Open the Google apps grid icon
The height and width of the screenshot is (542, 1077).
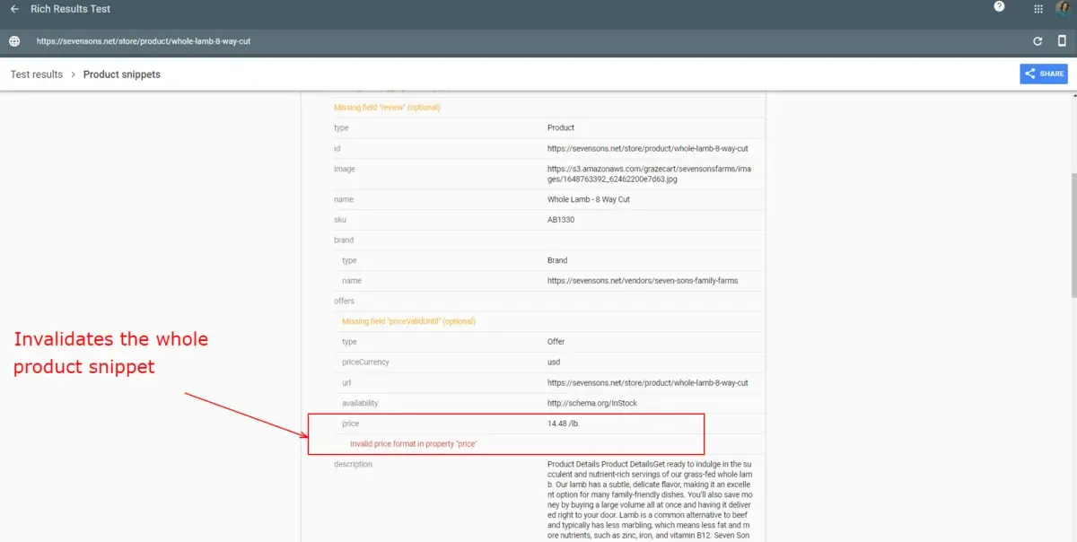coord(1038,9)
